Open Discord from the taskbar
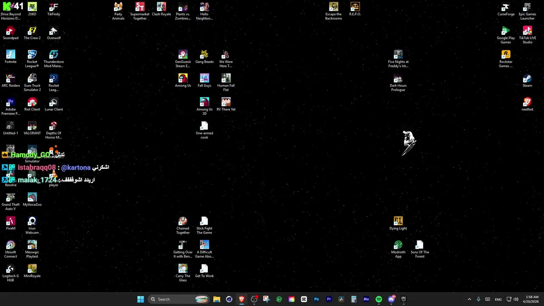544x306 pixels. tap(391, 299)
